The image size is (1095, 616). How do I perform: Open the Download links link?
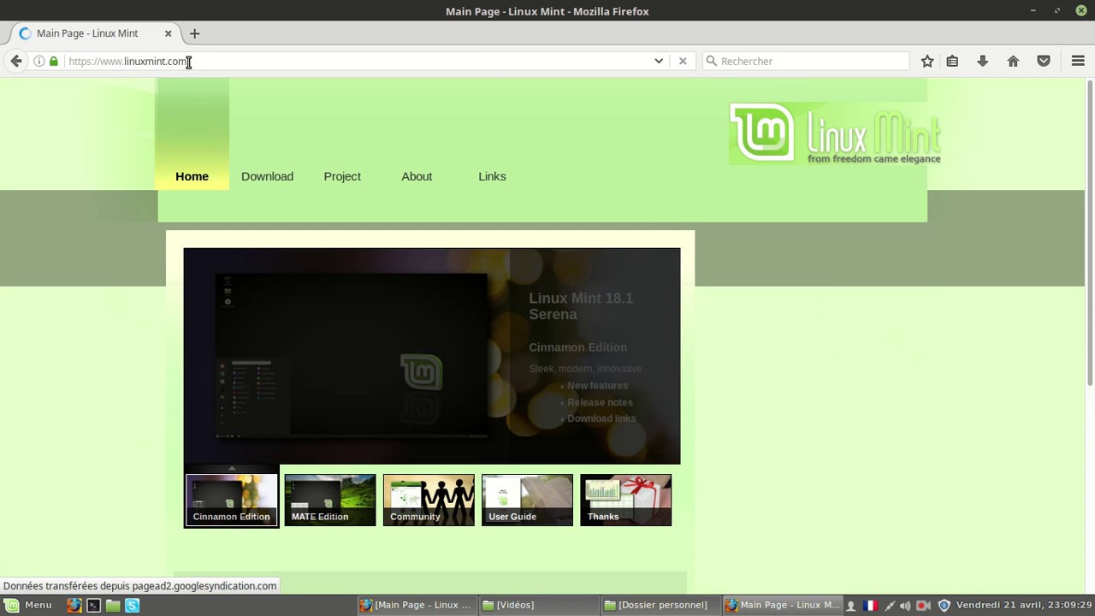601,418
